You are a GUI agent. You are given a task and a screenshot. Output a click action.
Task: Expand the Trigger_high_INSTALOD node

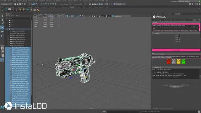9,31
